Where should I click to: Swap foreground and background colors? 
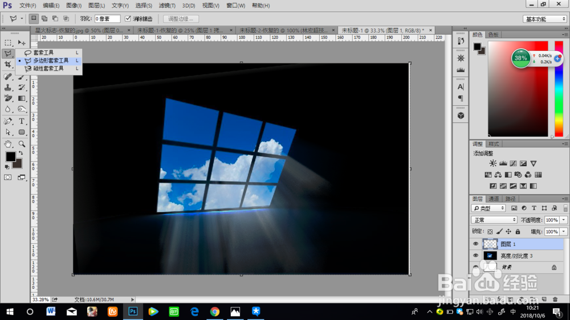(x=21, y=153)
